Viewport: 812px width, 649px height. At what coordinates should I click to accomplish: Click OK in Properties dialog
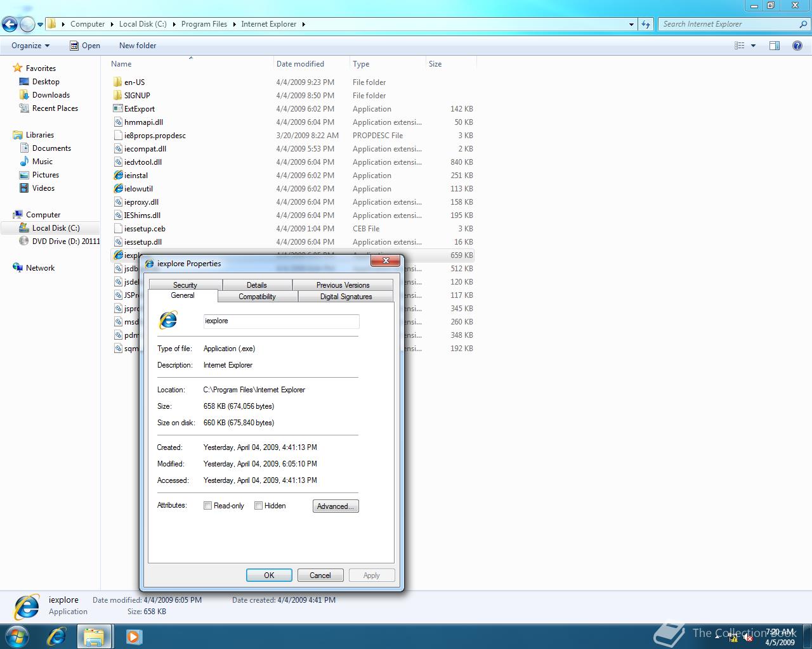pyautogui.click(x=269, y=575)
